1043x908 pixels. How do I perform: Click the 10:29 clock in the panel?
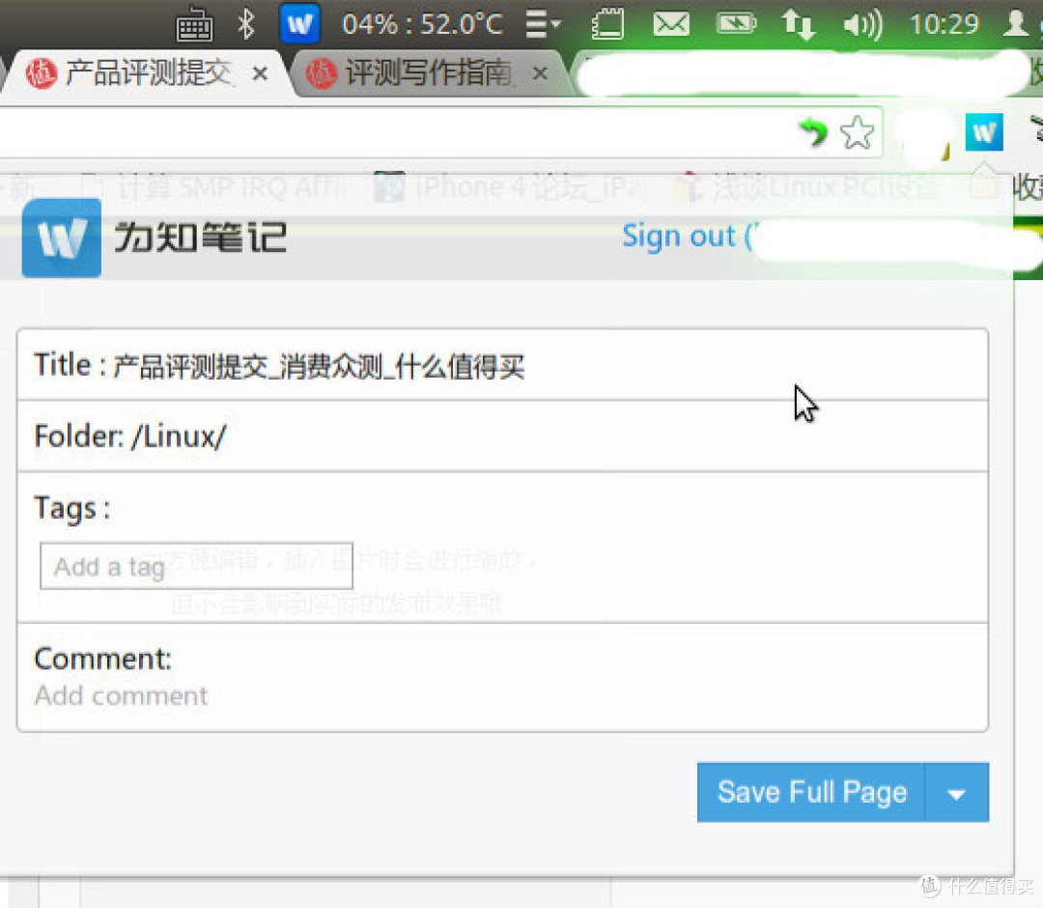coord(944,24)
